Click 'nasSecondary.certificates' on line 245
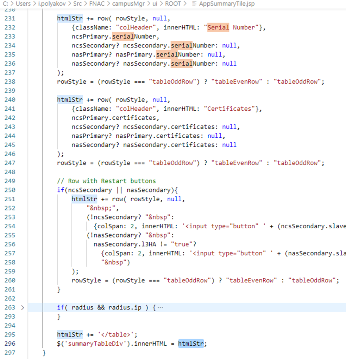This screenshot has height=359, width=346. (169, 145)
